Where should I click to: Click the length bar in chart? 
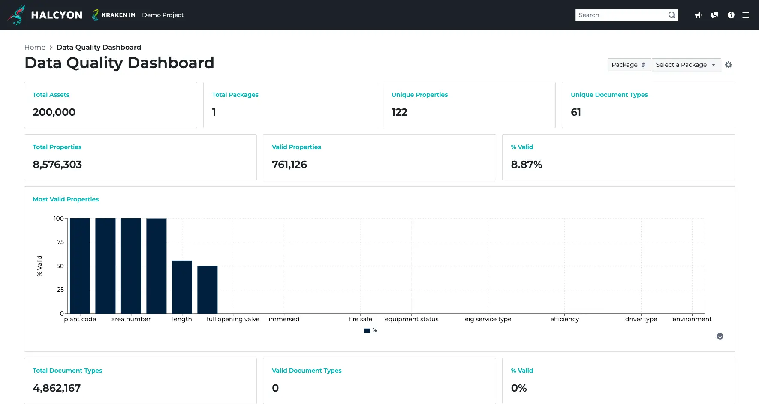click(x=182, y=287)
